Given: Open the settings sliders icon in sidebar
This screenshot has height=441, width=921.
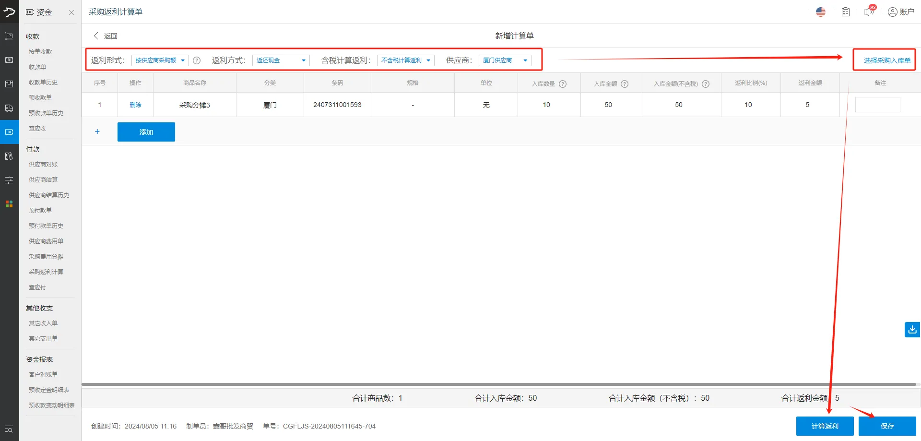Looking at the screenshot, I should (9, 180).
